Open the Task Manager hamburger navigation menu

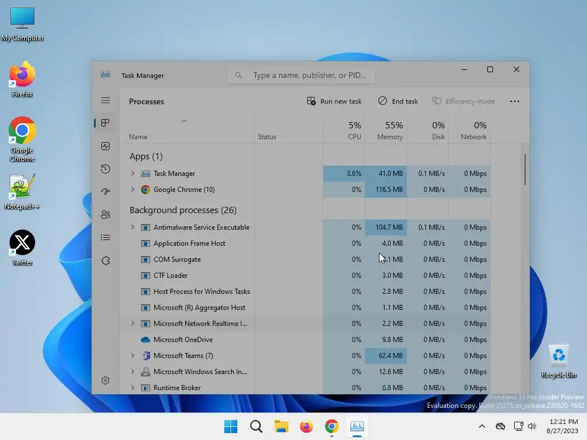pos(105,100)
